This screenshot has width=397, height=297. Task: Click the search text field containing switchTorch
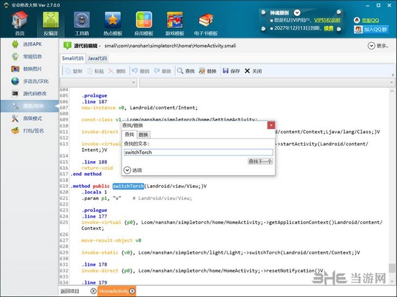click(198, 152)
